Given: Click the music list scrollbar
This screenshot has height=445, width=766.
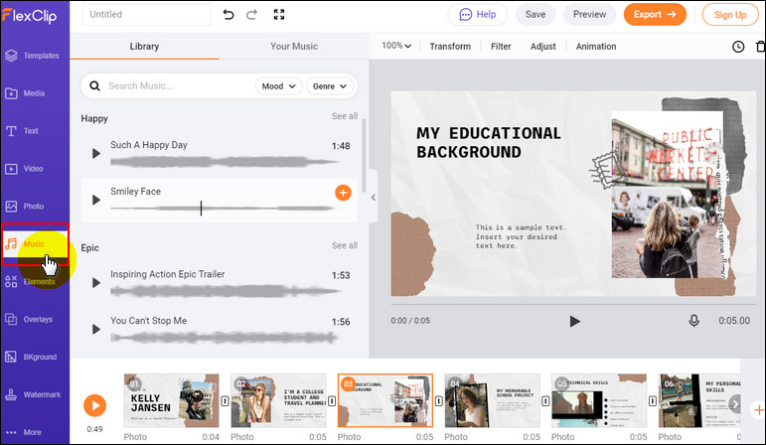Looking at the screenshot, I should tap(364, 155).
